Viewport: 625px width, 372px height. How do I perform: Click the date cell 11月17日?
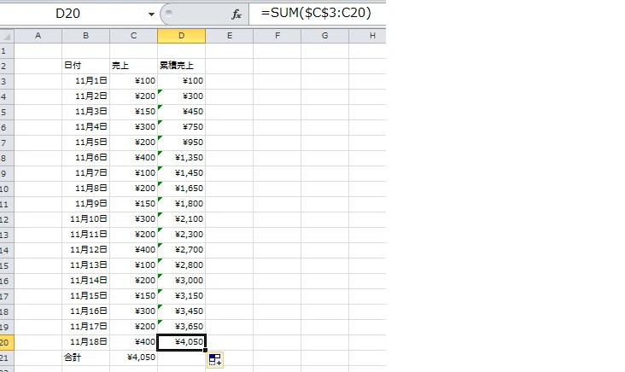(85, 327)
